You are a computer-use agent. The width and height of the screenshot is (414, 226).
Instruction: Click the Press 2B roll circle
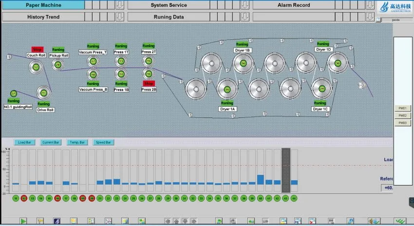click(149, 74)
